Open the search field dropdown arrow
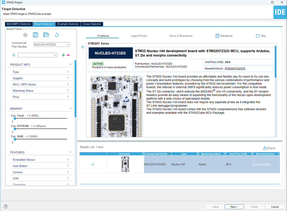Screen dimensions: 287x211 pos(55,55)
